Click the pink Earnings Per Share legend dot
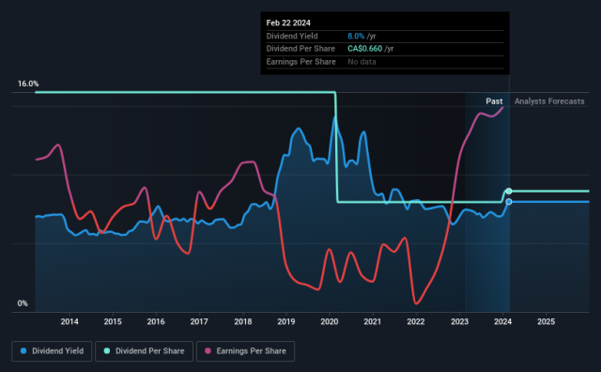 [208, 351]
